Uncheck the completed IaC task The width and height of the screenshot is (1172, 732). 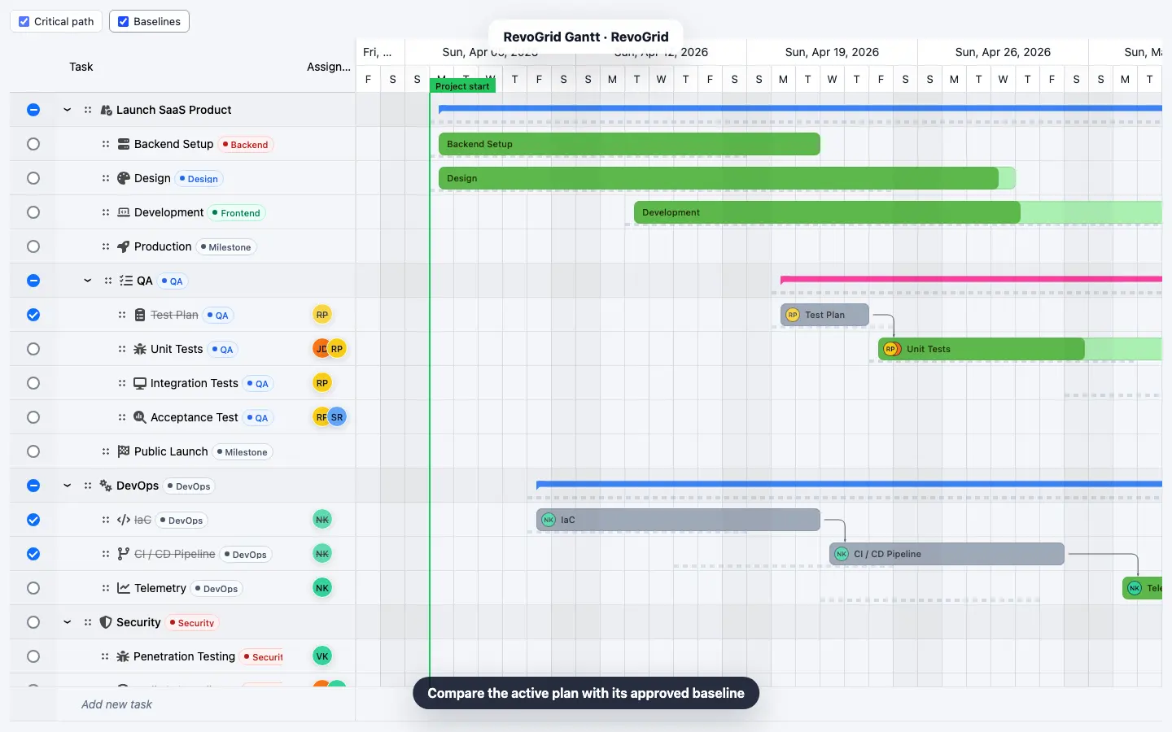click(33, 520)
